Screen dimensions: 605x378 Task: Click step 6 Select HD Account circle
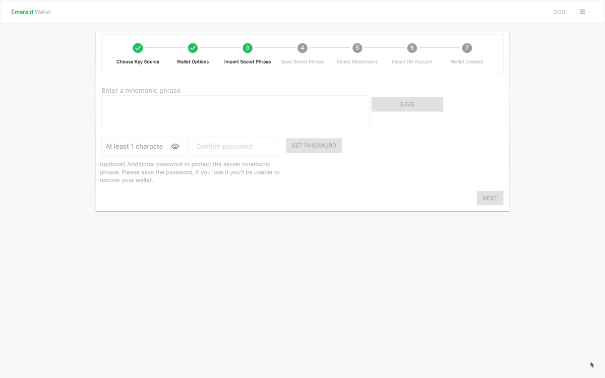(x=412, y=48)
